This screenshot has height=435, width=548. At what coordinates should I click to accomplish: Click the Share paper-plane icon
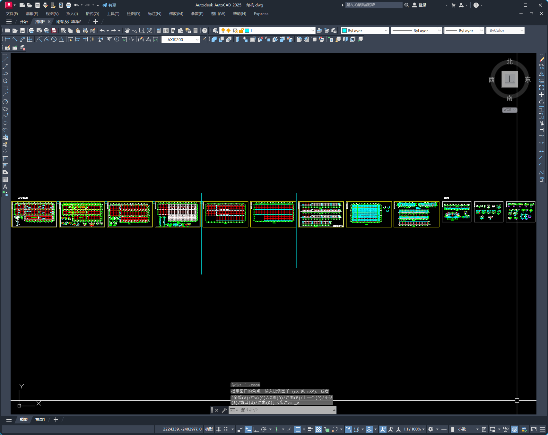point(105,5)
